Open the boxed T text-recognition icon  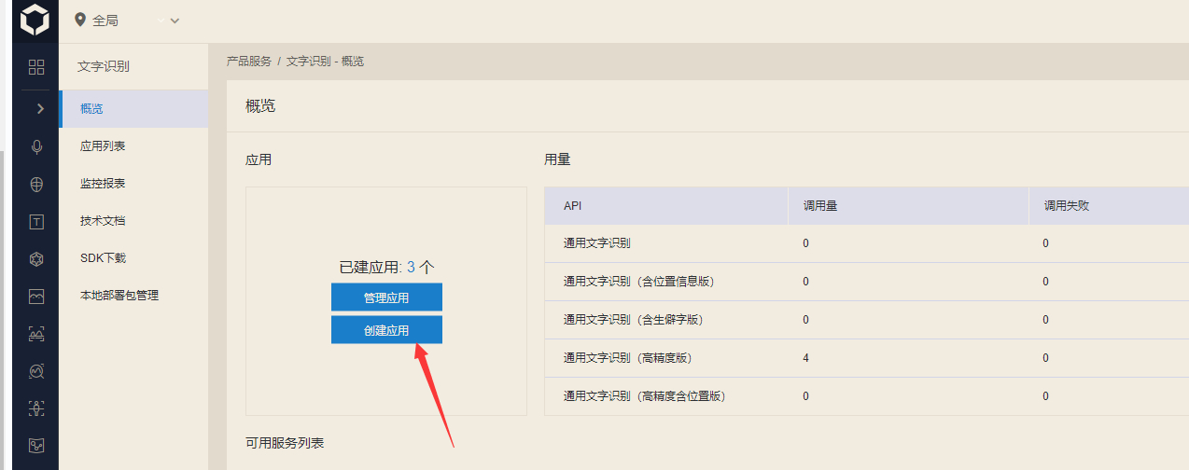36,222
